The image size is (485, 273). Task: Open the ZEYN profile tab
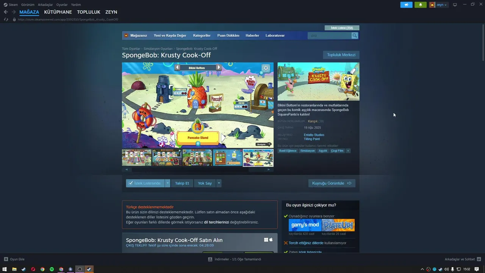pos(111,12)
